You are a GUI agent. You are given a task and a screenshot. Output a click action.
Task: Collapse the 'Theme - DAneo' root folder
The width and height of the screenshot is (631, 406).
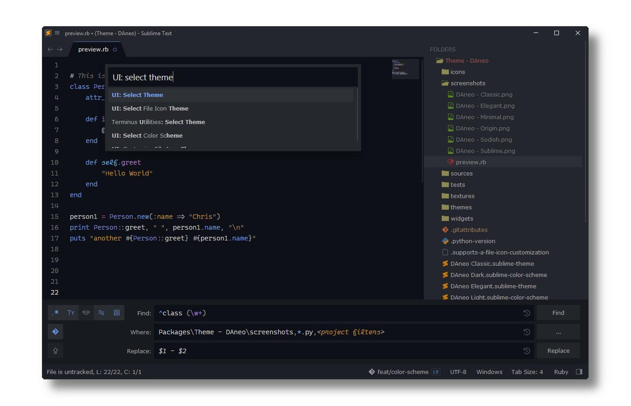pos(439,60)
